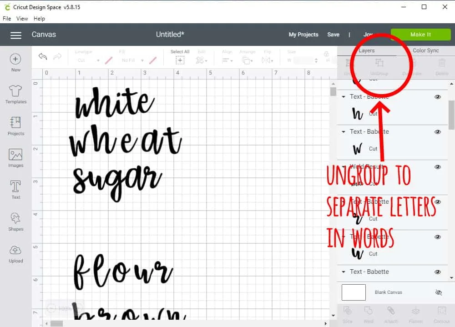Click the Edit scissors icon
The height and width of the screenshot is (327, 455).
200,60
